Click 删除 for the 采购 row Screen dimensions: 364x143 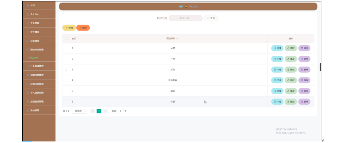pos(304,70)
